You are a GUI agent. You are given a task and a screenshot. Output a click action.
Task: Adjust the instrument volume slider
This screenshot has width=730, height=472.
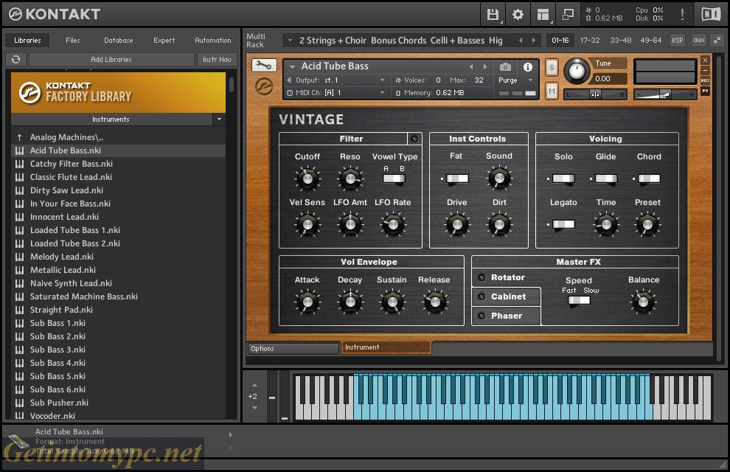tap(665, 94)
